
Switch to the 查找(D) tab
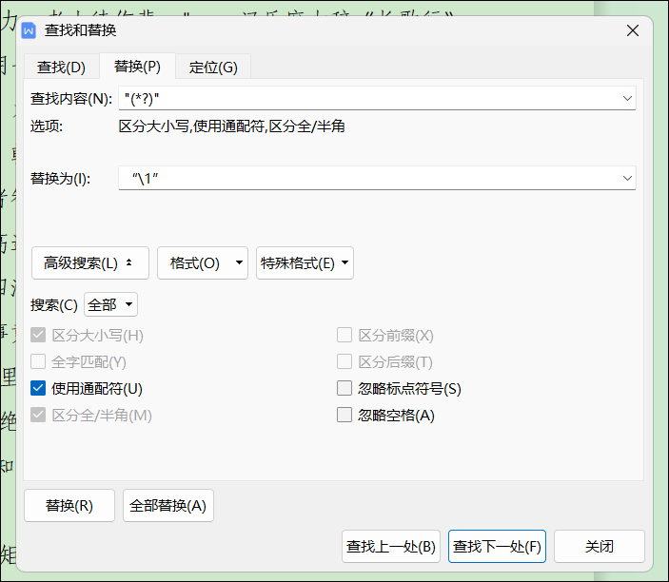[61, 67]
